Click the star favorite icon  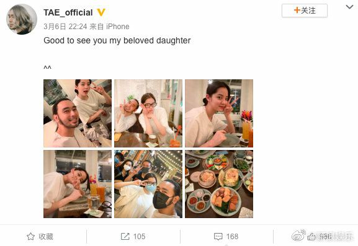pos(31,237)
